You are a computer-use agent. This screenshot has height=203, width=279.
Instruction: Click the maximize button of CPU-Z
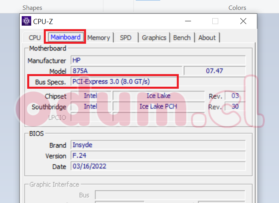215,21
